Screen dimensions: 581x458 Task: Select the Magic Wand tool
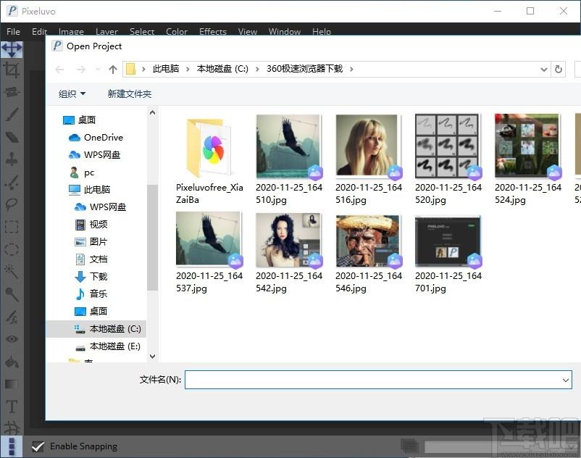[x=12, y=272]
